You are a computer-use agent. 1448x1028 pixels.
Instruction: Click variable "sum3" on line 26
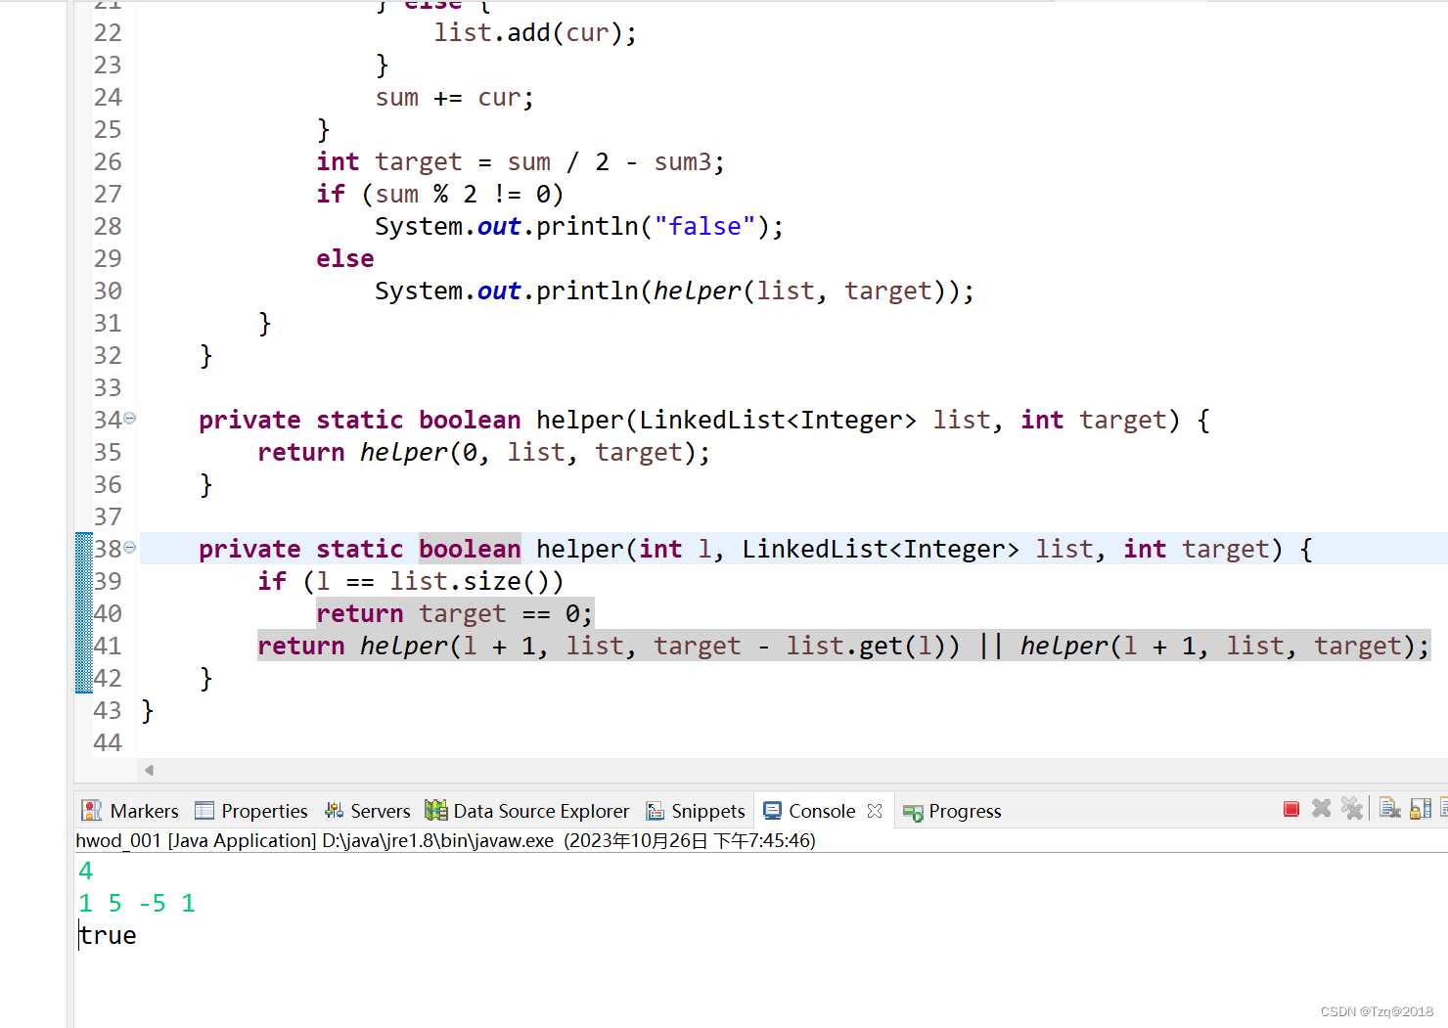(682, 161)
